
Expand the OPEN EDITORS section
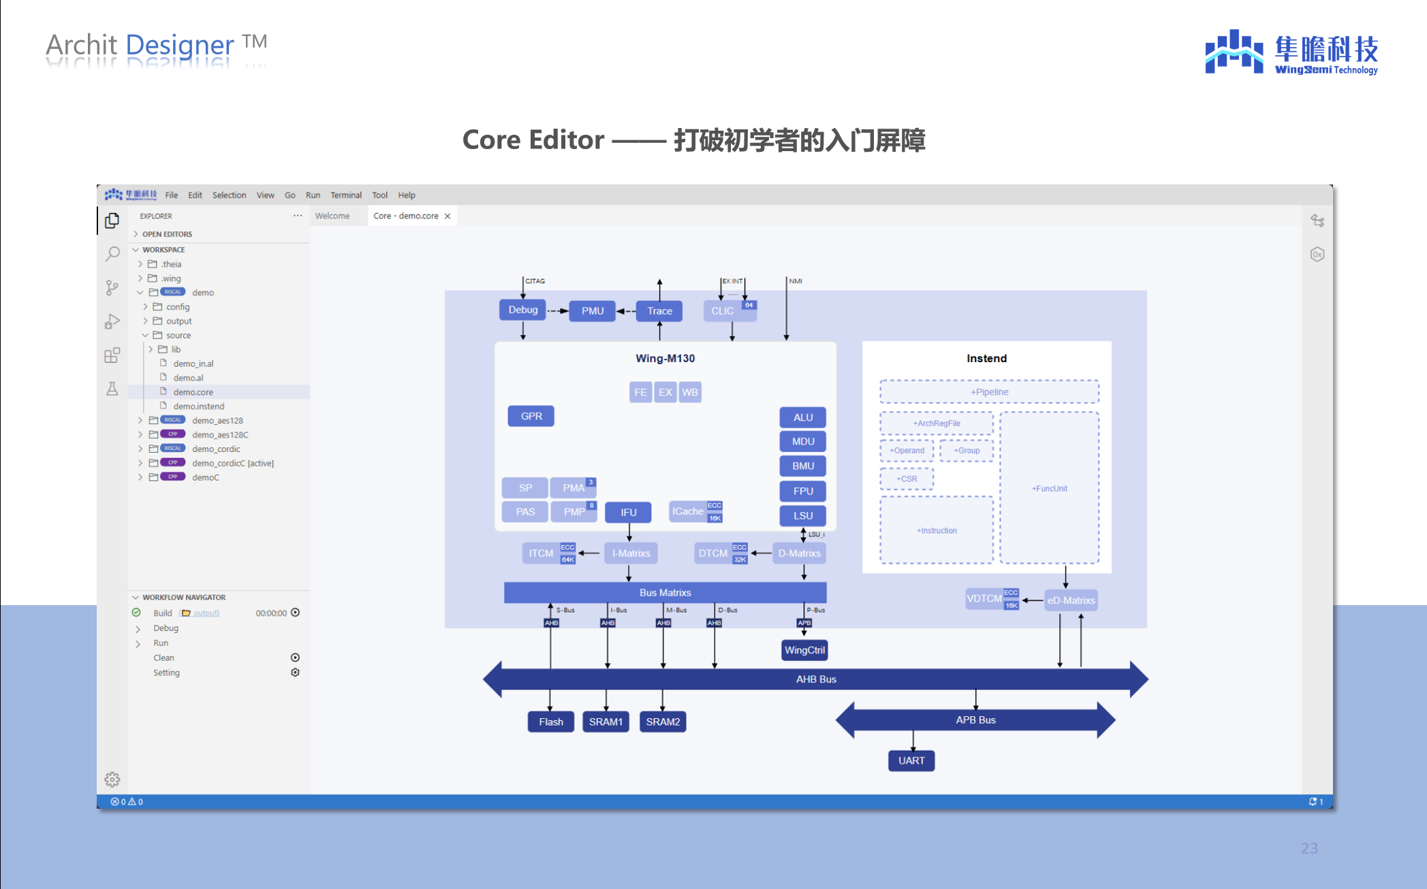coord(136,234)
